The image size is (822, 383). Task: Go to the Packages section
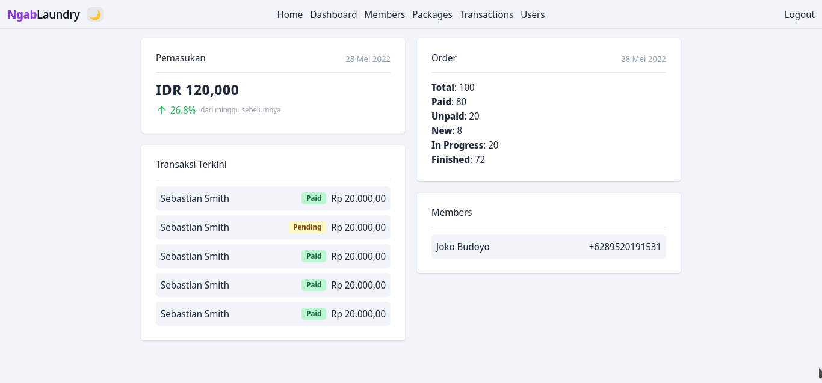click(x=432, y=14)
